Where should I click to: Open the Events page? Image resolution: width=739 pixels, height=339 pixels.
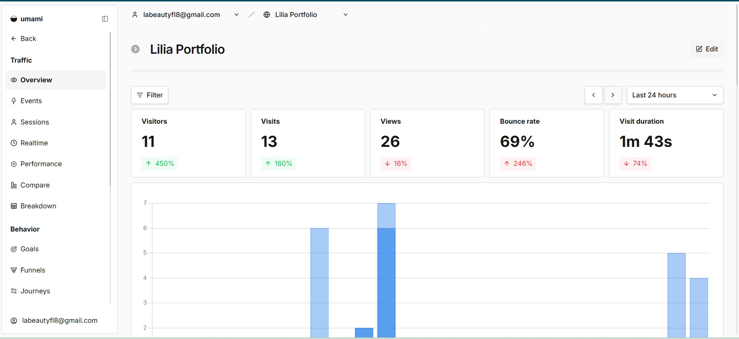pos(56,101)
